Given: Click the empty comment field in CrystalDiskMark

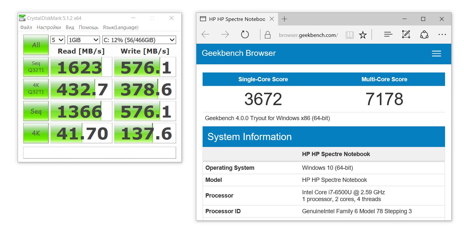Looking at the screenshot, I should (x=100, y=152).
